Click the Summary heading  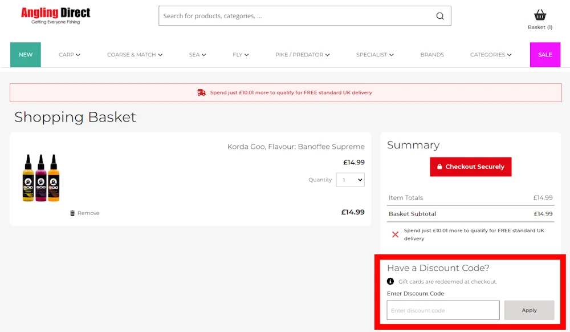pyautogui.click(x=413, y=145)
